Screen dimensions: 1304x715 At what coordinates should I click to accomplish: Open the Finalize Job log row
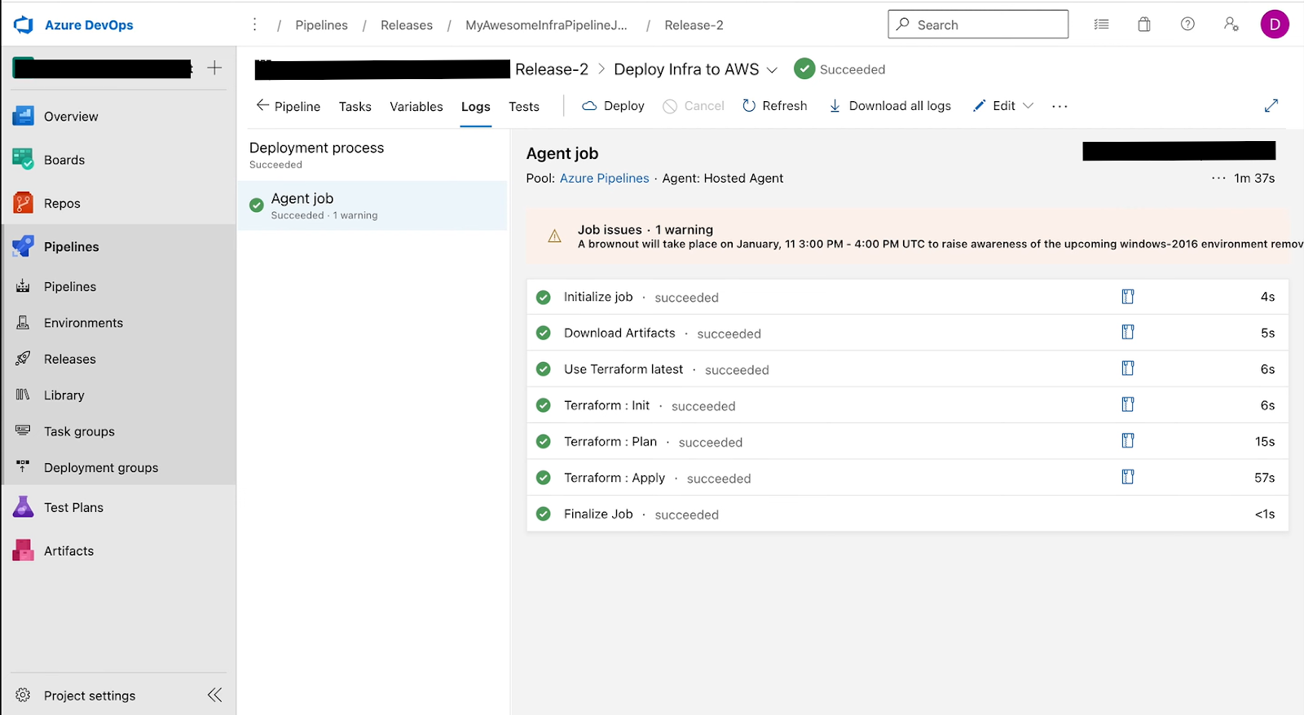[x=908, y=514]
